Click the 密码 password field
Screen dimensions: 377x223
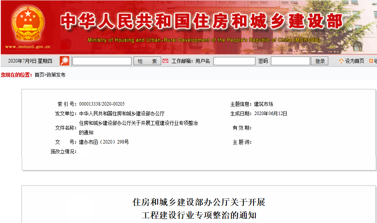pyautogui.click(x=290, y=61)
